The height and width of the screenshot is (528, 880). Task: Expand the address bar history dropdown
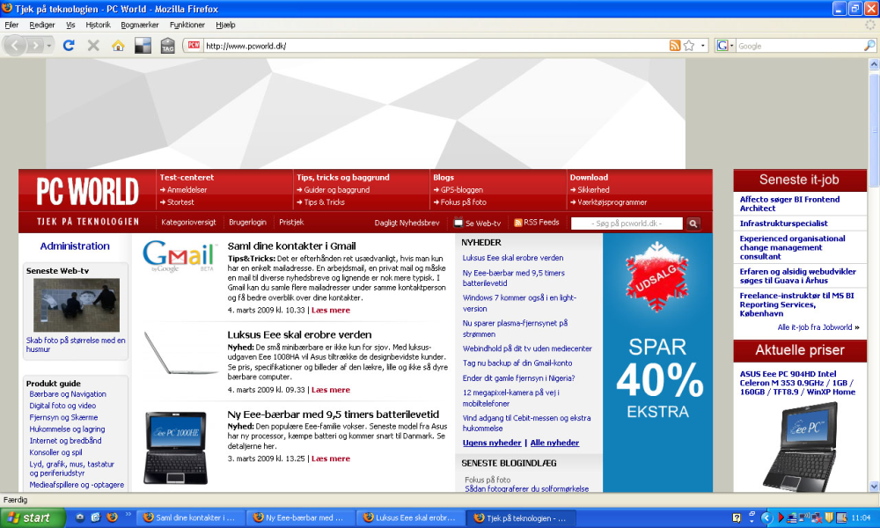pyautogui.click(x=702, y=46)
